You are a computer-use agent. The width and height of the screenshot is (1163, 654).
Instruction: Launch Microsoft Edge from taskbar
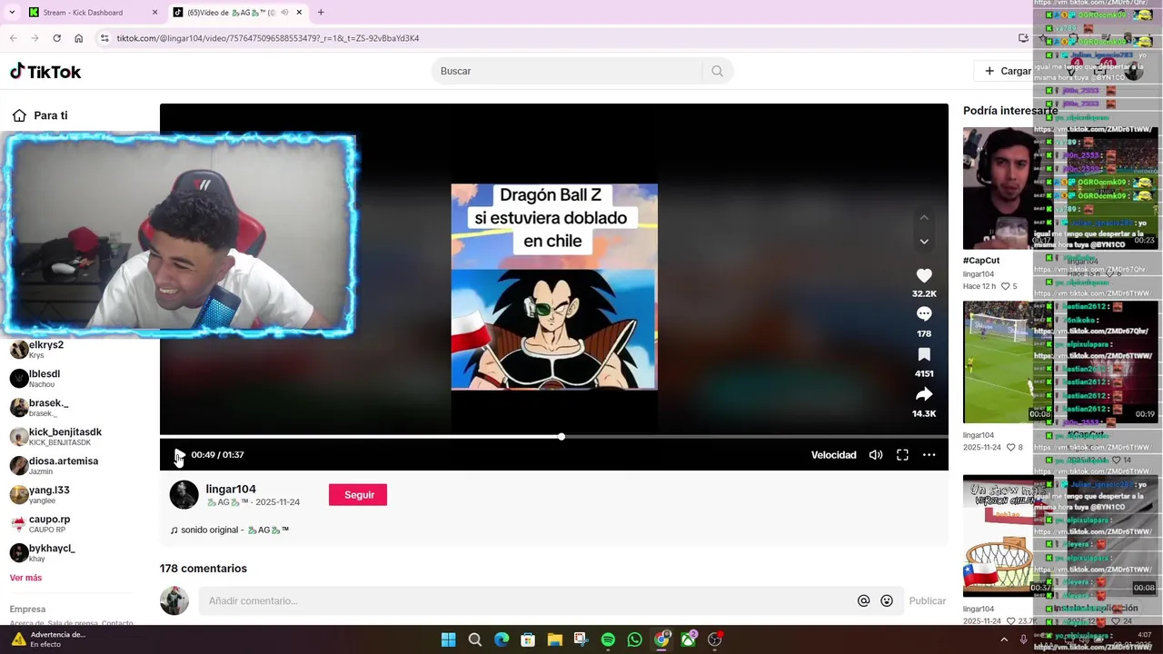[x=502, y=639]
